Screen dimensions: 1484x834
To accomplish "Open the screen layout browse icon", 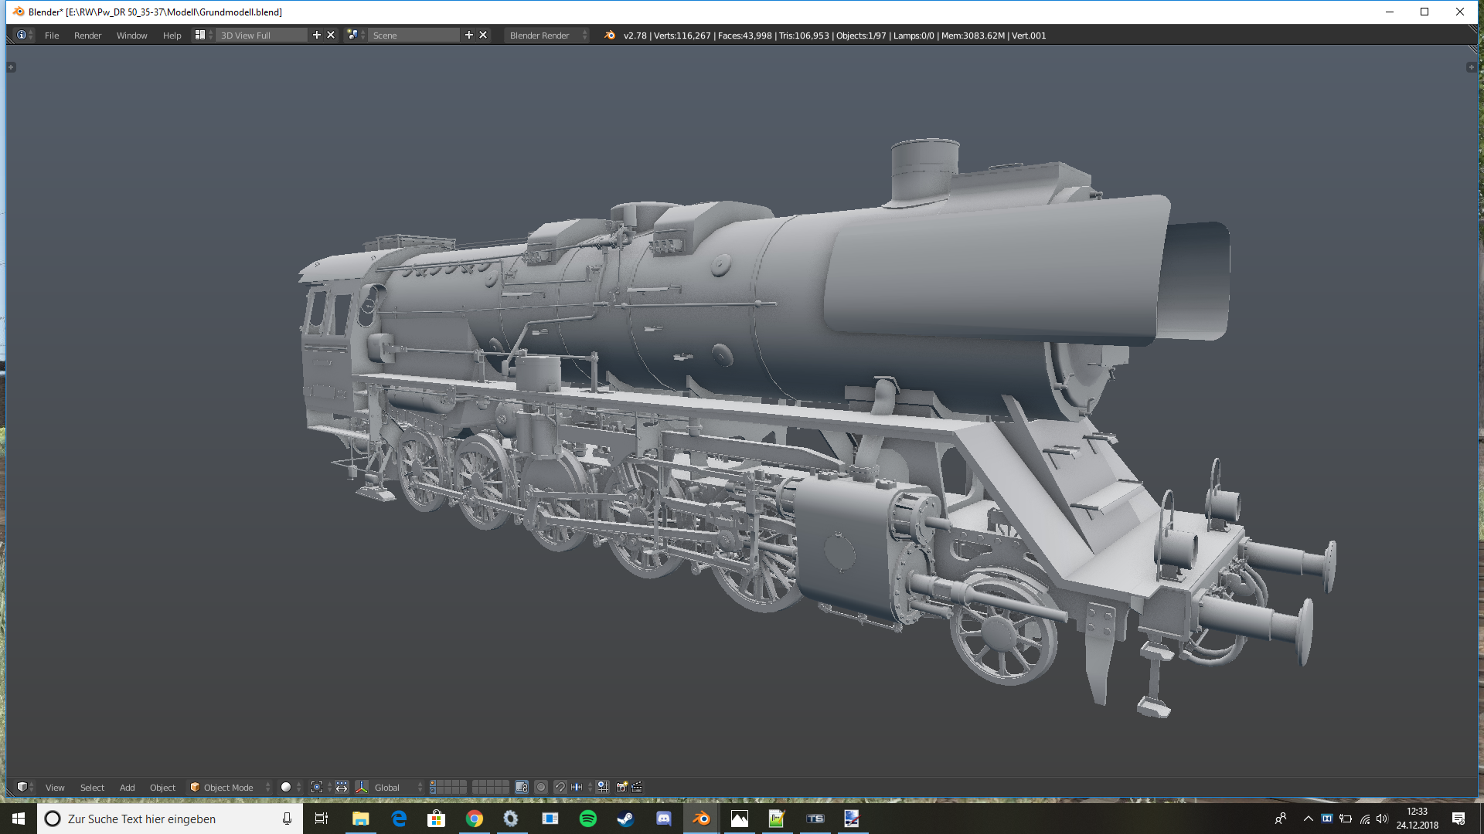I will point(200,35).
